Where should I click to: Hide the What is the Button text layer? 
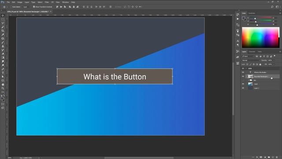(243, 72)
